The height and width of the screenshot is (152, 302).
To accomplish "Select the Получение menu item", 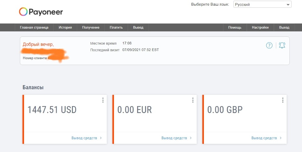I will point(91,28).
